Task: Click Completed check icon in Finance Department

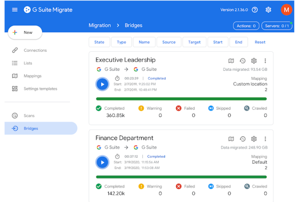Action: pos(99,186)
